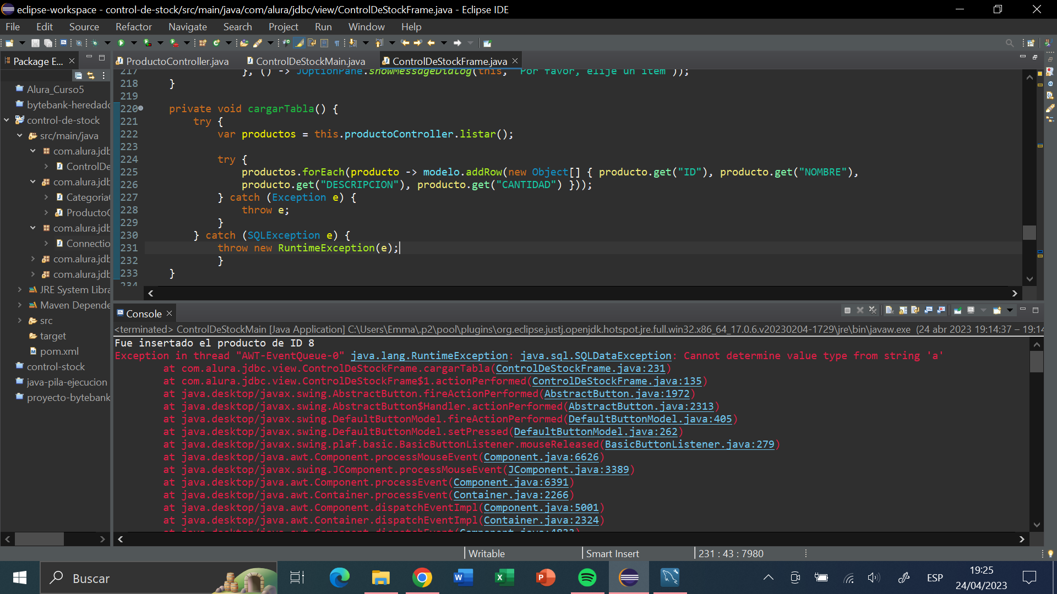Expand the JRE System Library node
Screen dimensions: 1057x594
[x=20, y=289]
